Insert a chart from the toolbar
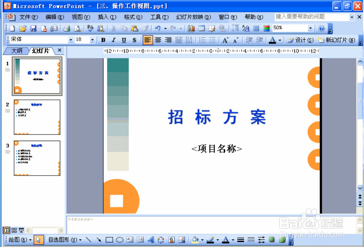 point(191,28)
